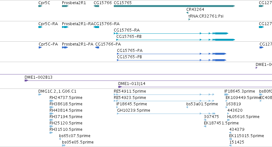This screenshot has height=147, width=272.
Task: Click the GH10239.5prime EST label
Action: 134,110
